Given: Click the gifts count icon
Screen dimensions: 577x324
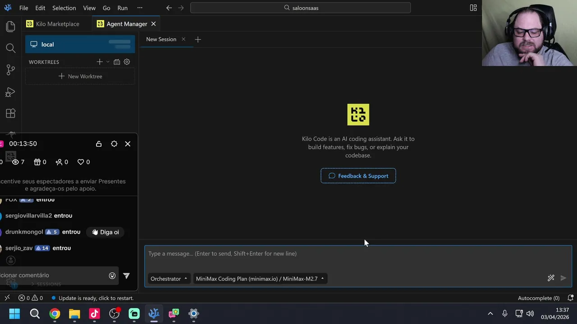Looking at the screenshot, I should point(37,162).
